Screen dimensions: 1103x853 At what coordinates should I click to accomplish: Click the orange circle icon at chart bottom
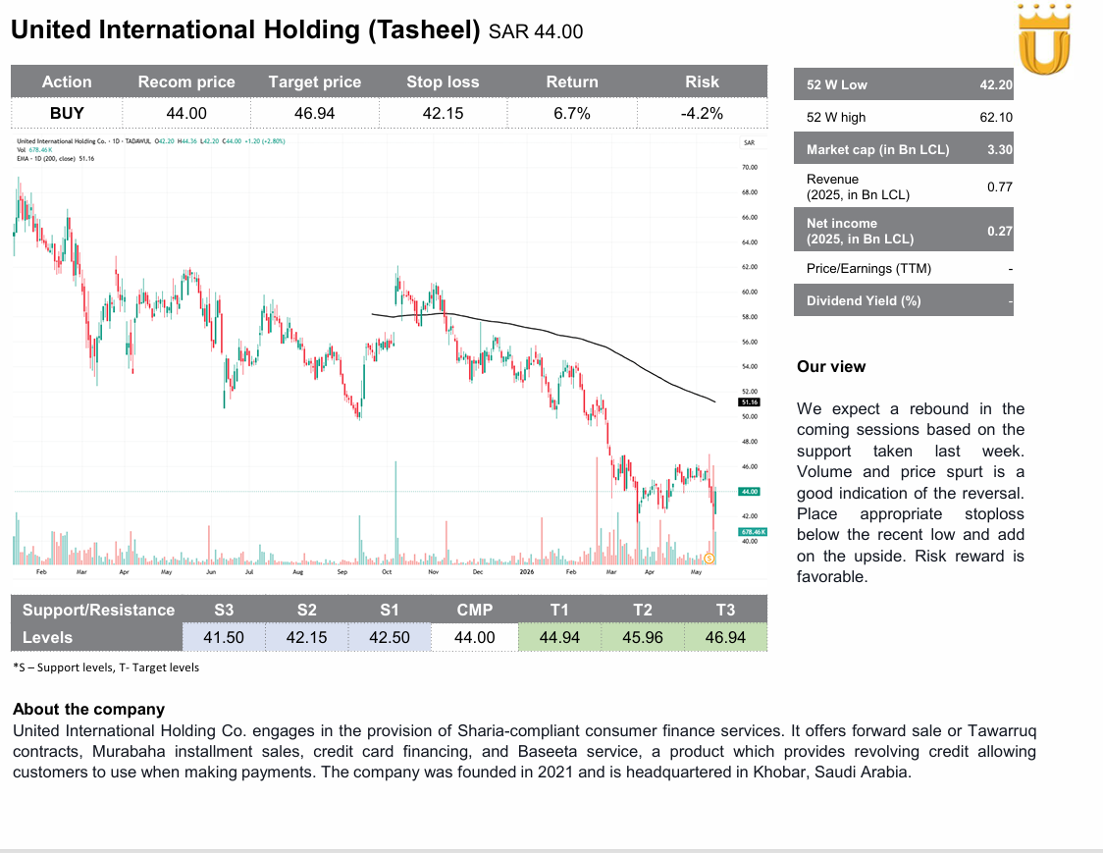pyautogui.click(x=709, y=559)
